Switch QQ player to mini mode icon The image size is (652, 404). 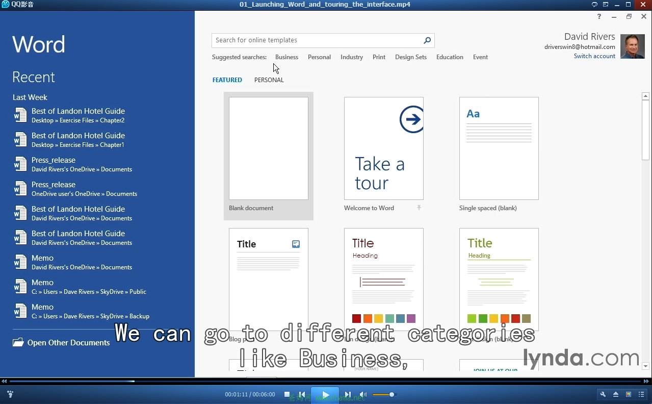(x=606, y=4)
